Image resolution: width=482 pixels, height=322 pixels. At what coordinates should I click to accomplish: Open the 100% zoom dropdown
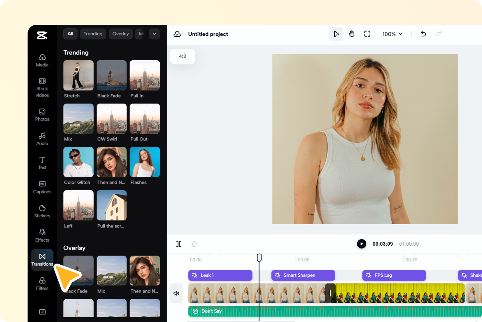coord(392,34)
